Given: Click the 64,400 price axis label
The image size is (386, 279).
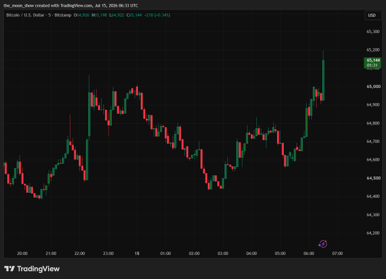Looking at the screenshot, I should (373, 197).
